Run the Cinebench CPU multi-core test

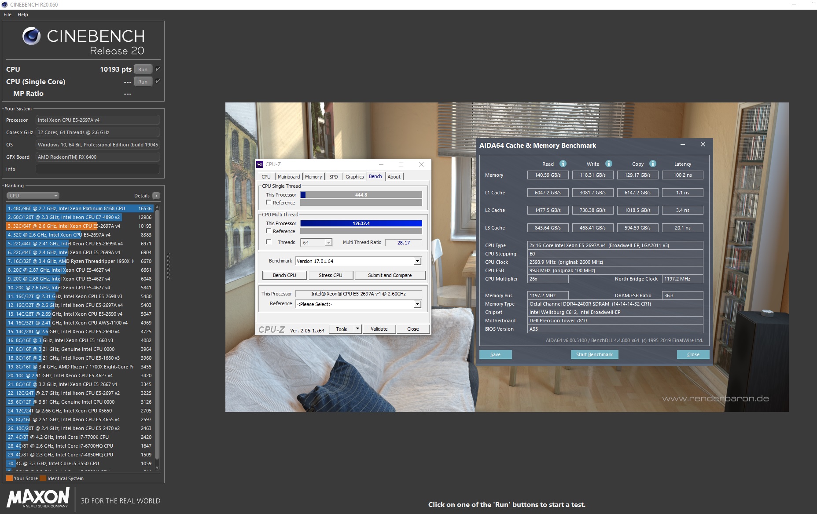coord(143,69)
